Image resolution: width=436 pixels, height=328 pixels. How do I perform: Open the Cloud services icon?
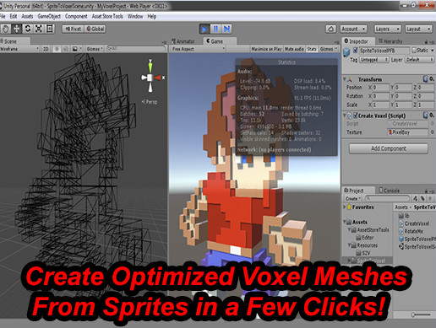(331, 29)
